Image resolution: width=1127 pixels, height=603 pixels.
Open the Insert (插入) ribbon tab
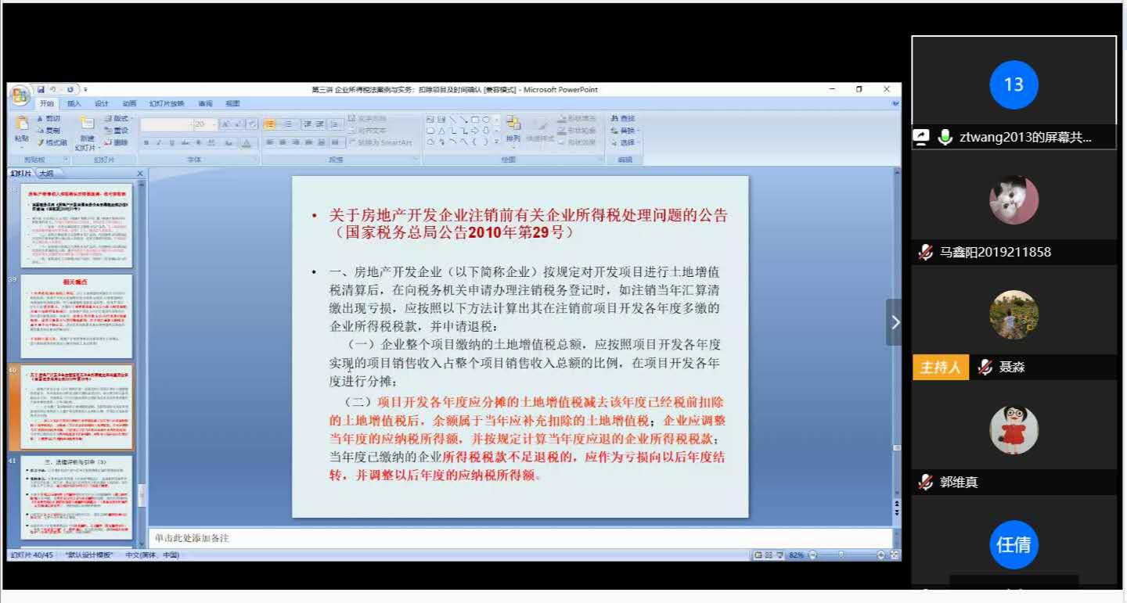click(74, 103)
